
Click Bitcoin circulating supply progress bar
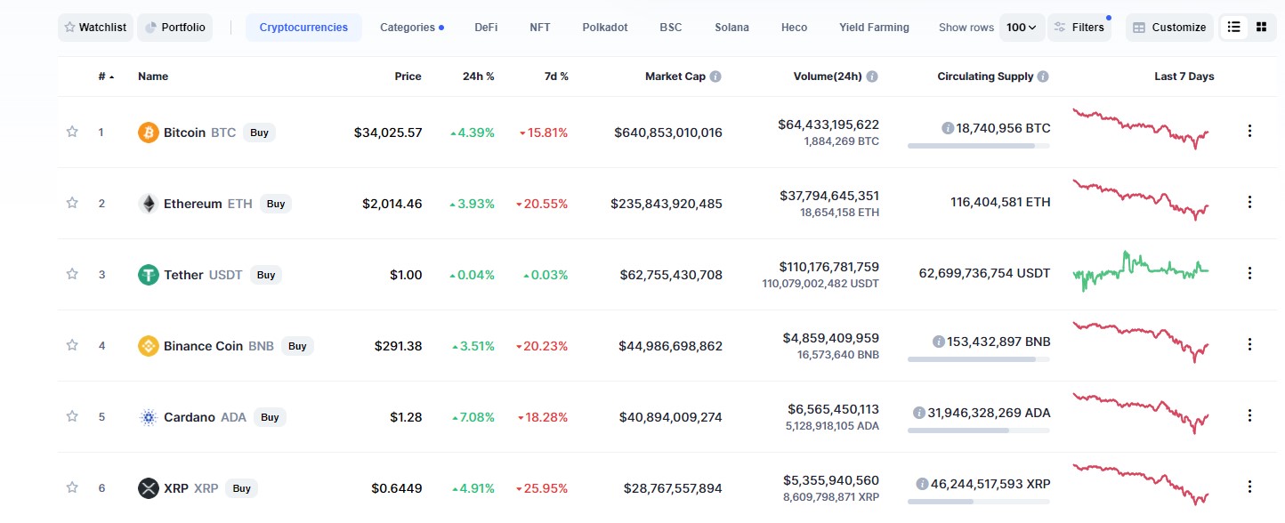click(x=979, y=146)
